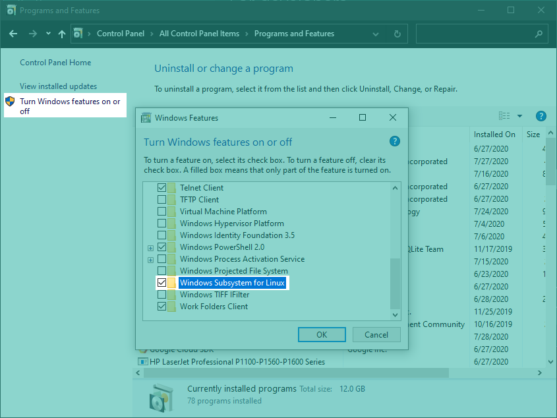The height and width of the screenshot is (418, 557).
Task: Enable the Virtual Machine Platform checkbox
Action: tap(161, 211)
